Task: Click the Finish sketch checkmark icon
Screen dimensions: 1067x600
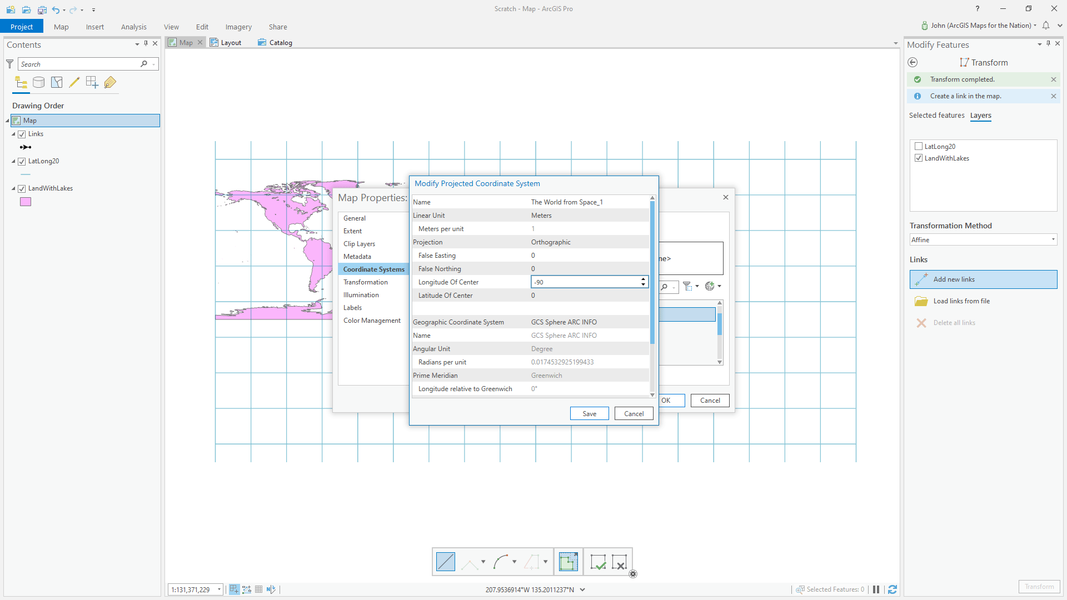Action: tap(598, 562)
